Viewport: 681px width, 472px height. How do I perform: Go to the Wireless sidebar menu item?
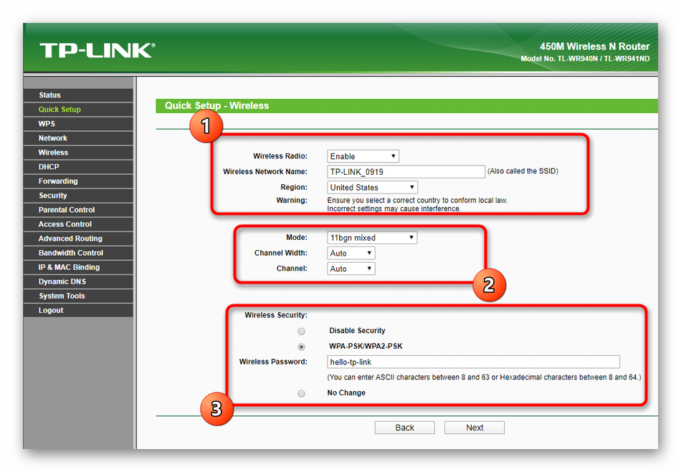[x=54, y=153]
